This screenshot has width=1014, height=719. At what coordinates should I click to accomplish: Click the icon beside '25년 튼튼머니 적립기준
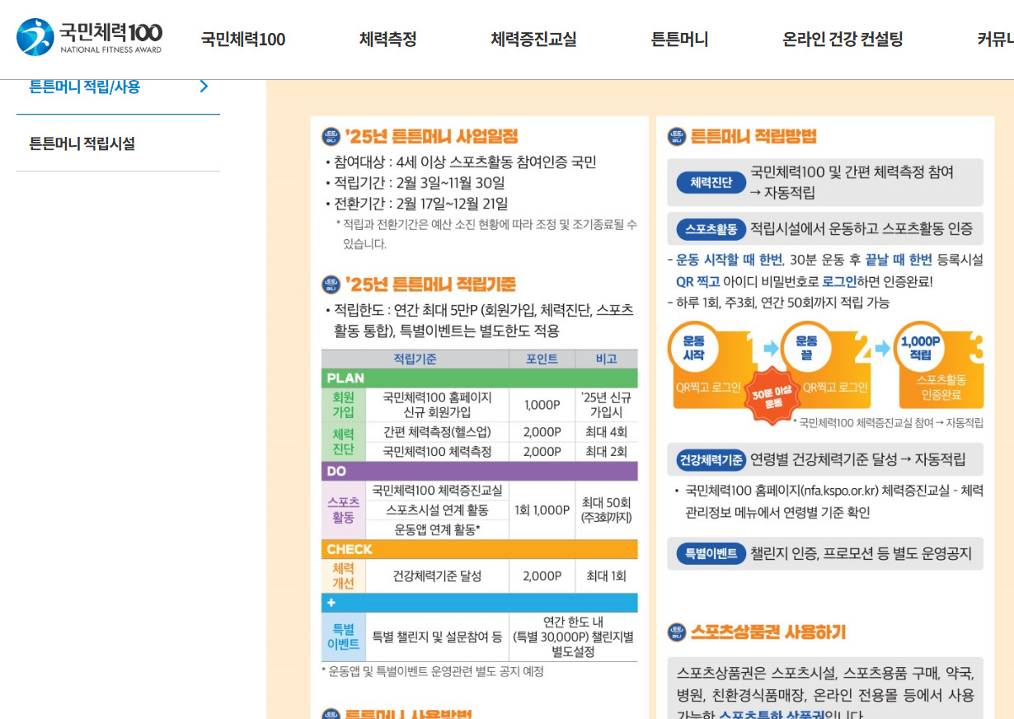tap(331, 284)
